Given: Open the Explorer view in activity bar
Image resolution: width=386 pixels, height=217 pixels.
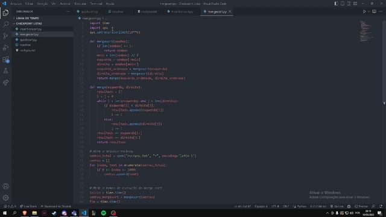Looking at the screenshot, I should tap(5, 13).
